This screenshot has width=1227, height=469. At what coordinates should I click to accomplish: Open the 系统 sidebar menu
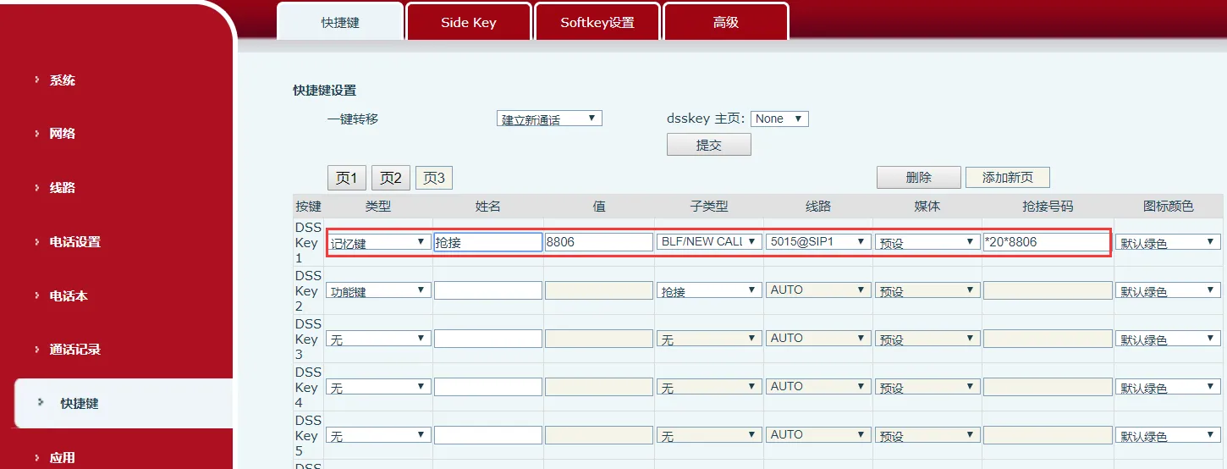[63, 80]
